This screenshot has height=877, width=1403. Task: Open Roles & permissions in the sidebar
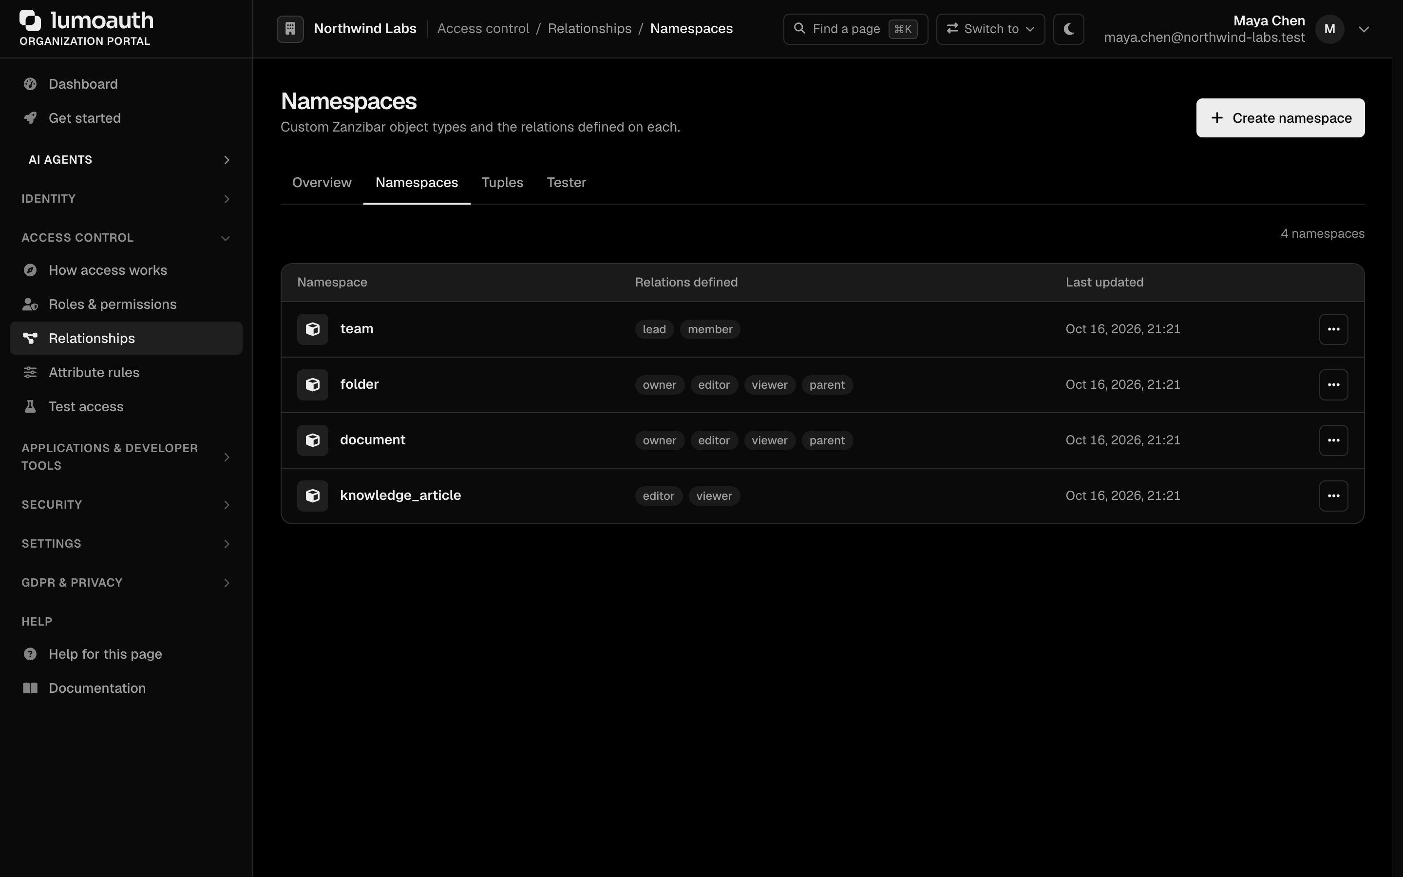coord(126,305)
